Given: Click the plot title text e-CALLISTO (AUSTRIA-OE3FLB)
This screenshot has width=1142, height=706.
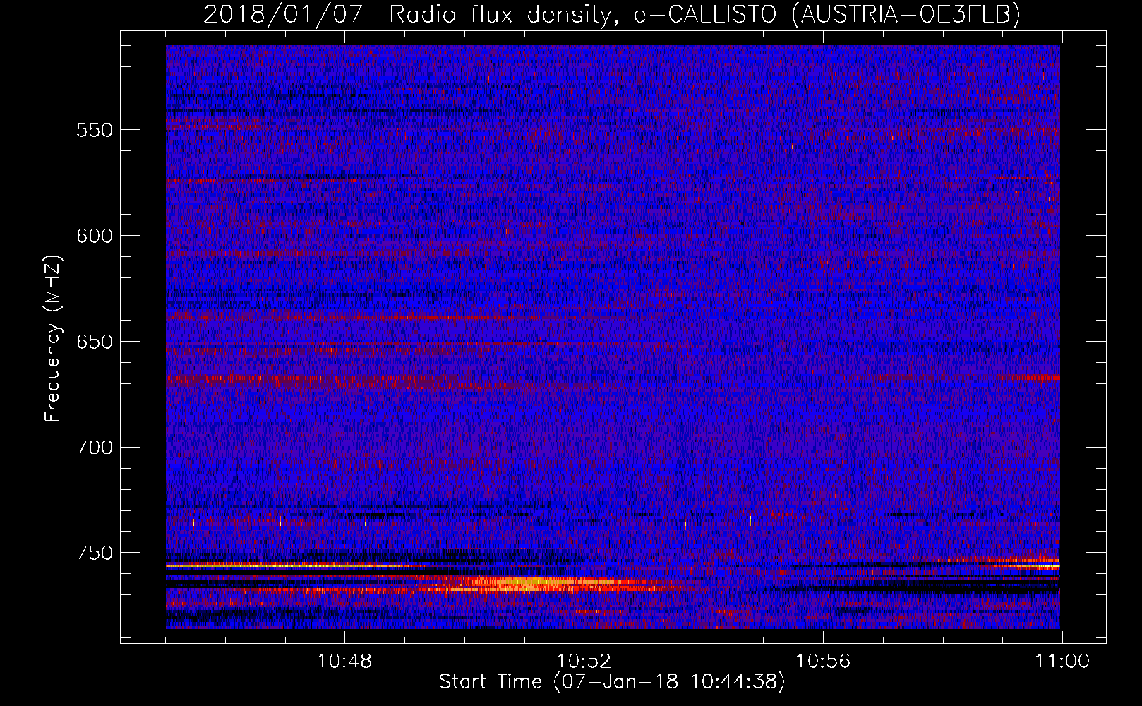Looking at the screenshot, I should coord(827,14).
